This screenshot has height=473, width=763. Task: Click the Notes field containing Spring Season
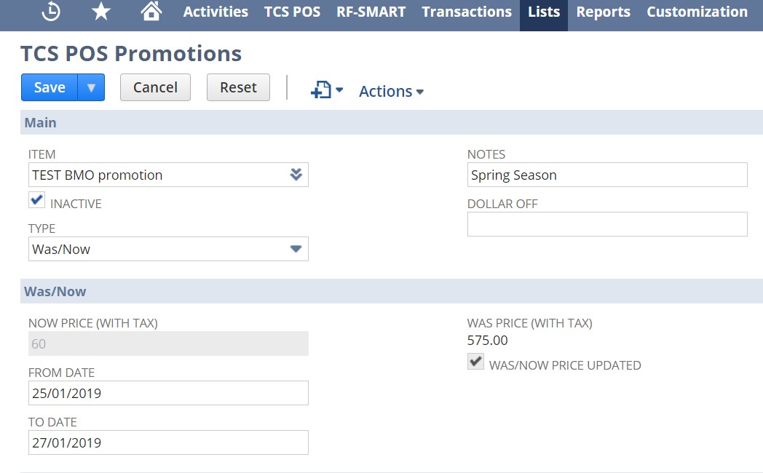point(606,175)
